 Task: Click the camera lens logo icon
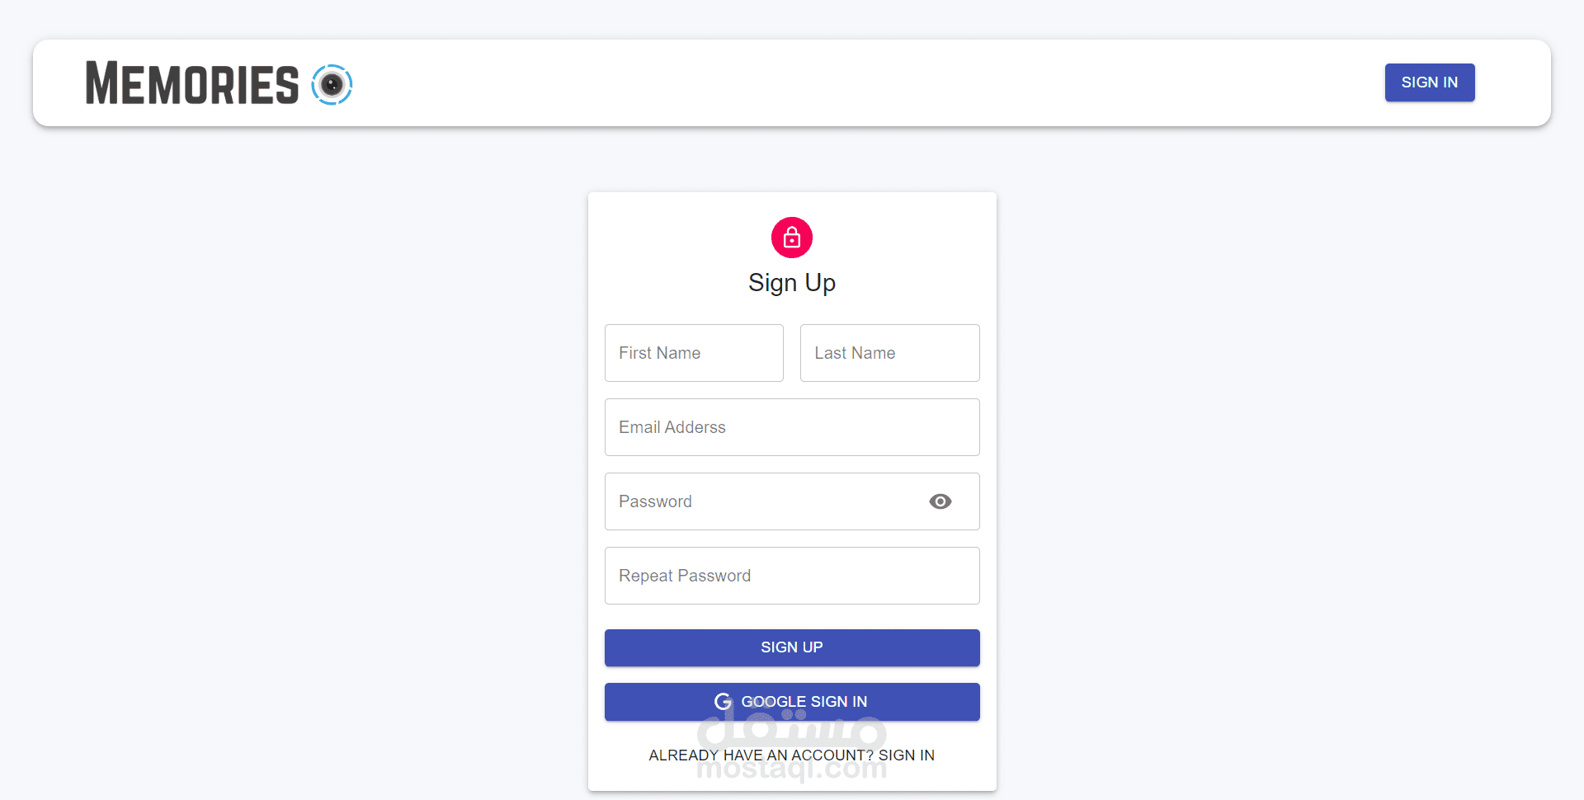pos(332,84)
